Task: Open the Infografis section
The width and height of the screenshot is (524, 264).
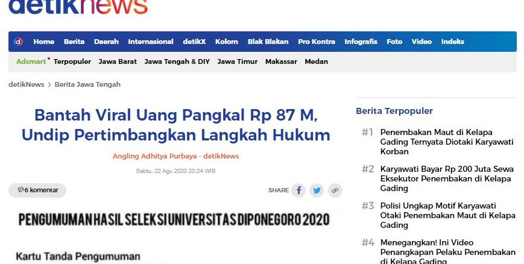Action: [x=361, y=42]
